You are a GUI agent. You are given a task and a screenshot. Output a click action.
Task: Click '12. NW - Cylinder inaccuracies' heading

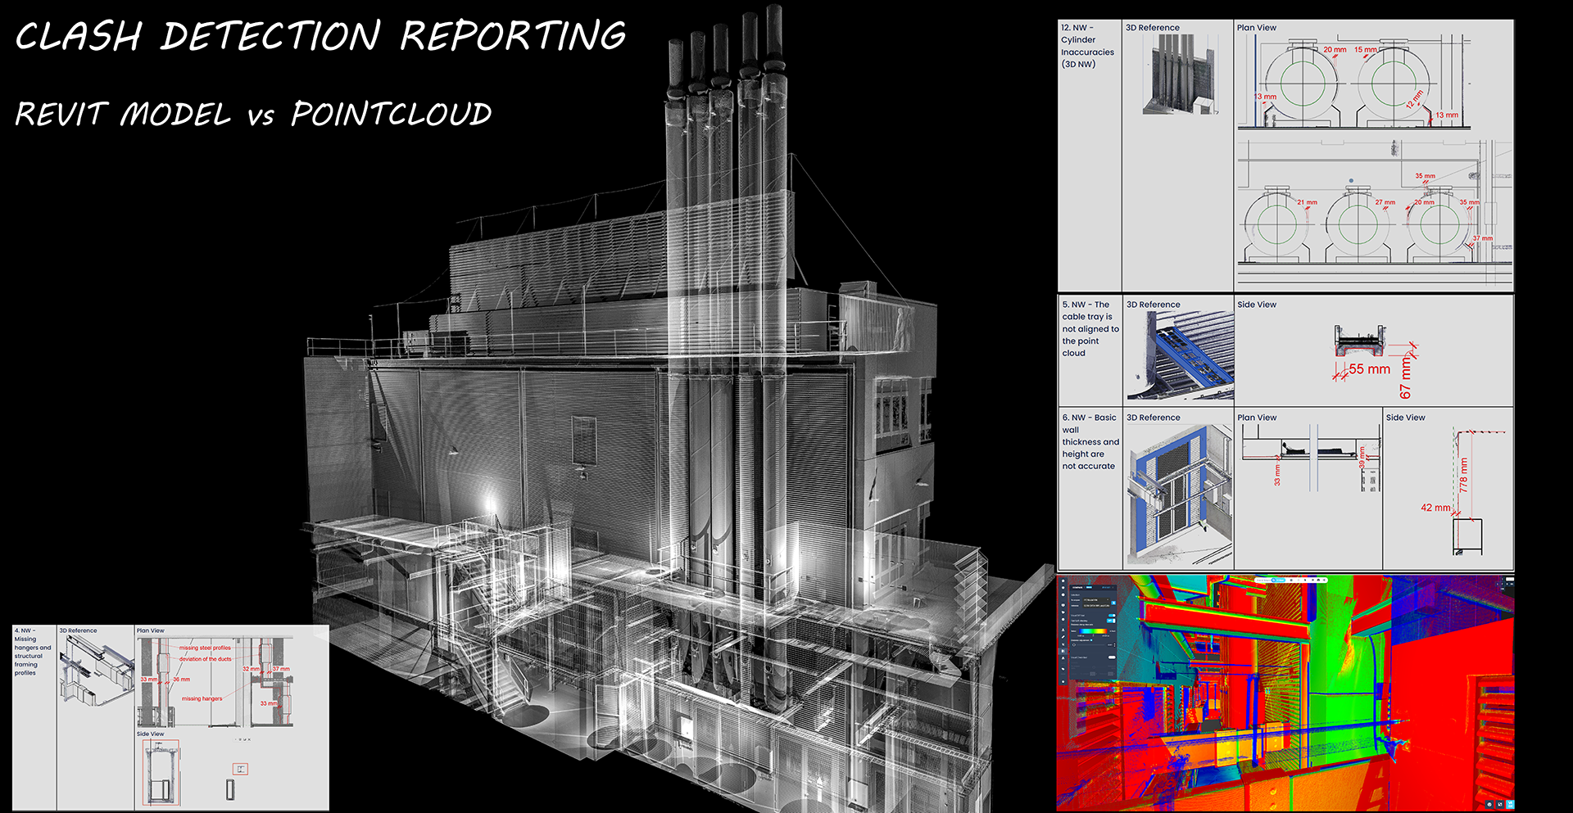(1087, 46)
